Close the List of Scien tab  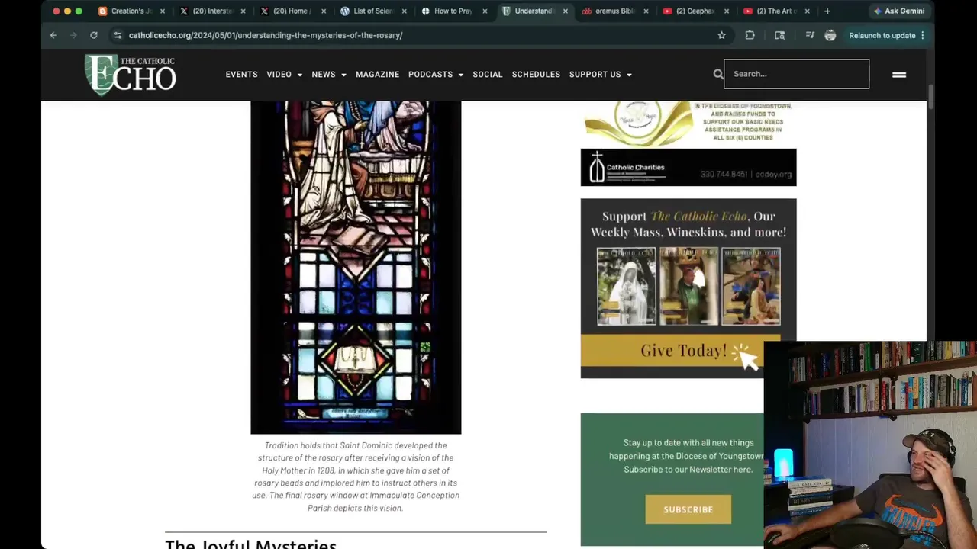(404, 11)
